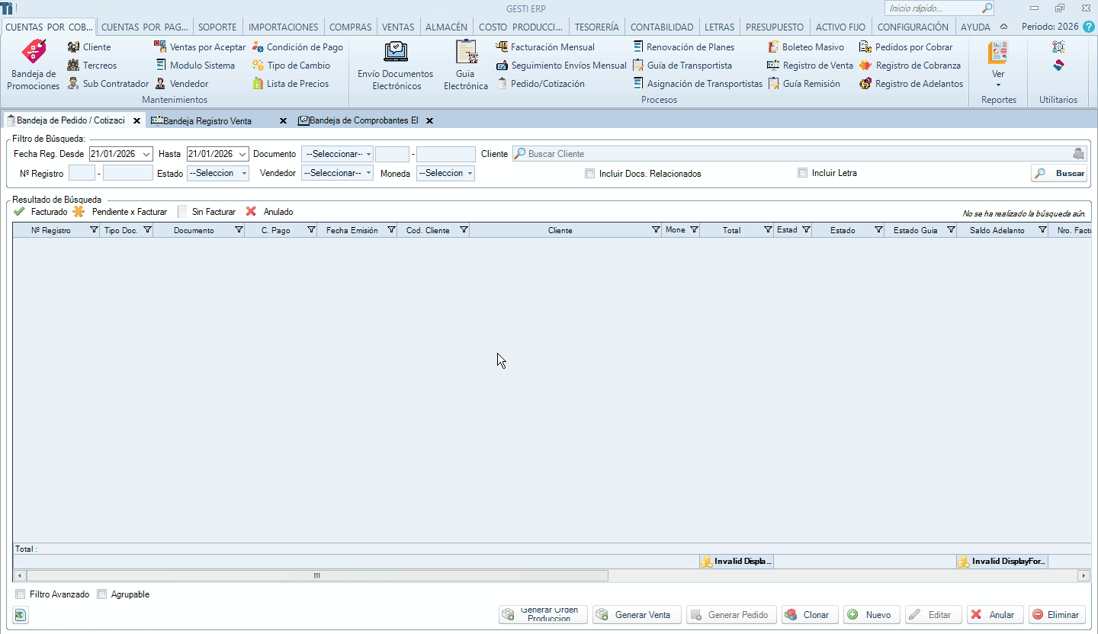Expand the Moneda dropdown
1098x634 pixels.
point(445,174)
